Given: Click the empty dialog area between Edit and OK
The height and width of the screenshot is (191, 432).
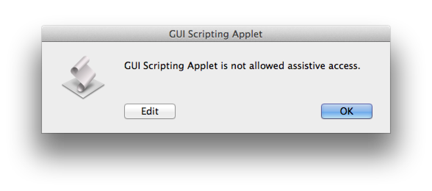Looking at the screenshot, I should pyautogui.click(x=248, y=111).
